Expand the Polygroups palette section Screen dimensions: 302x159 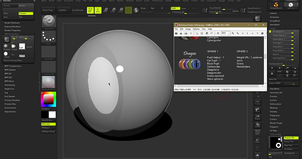(x=275, y=116)
